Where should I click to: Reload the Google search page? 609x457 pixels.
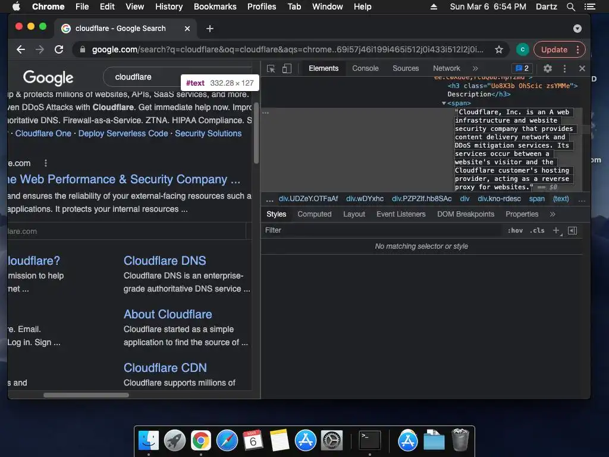pos(59,49)
